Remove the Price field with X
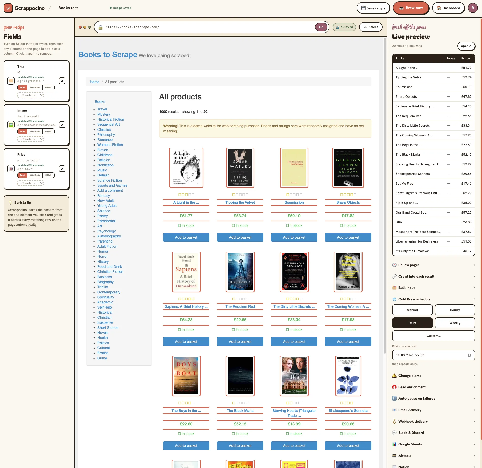Screen dimensions: 482x468 [x=62, y=169]
